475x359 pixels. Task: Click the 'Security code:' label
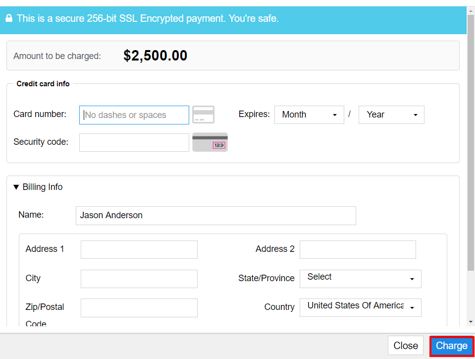41,142
